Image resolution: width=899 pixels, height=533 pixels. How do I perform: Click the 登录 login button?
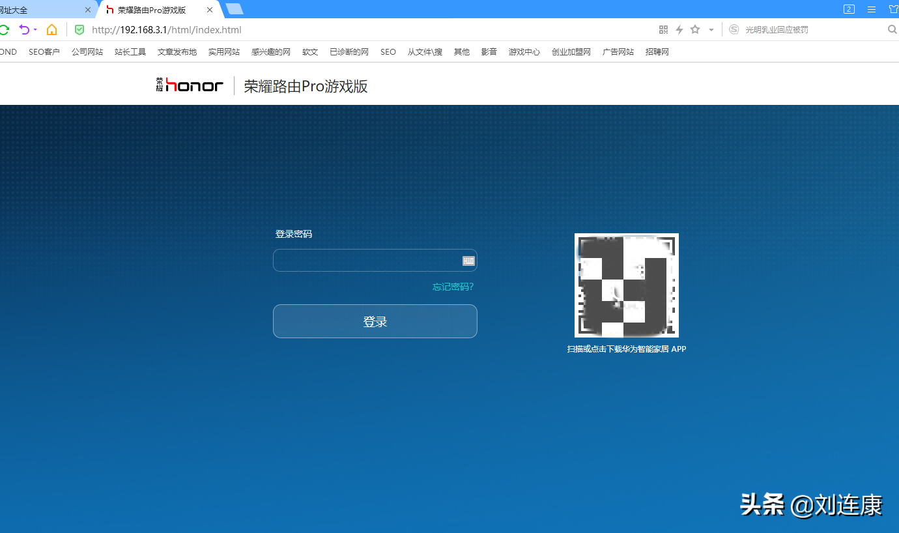pos(375,321)
